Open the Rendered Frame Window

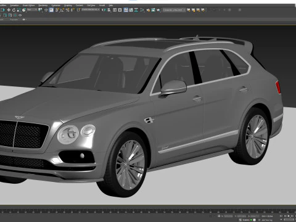tap(153, 10)
